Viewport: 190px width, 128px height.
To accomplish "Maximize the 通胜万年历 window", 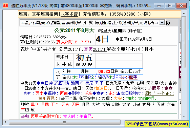I will point(170,5).
